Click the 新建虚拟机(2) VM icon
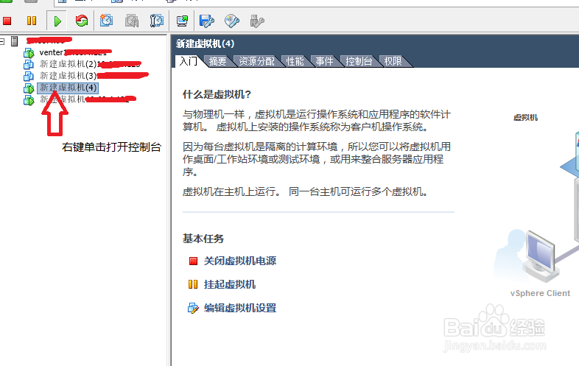579x366 pixels. 29,65
